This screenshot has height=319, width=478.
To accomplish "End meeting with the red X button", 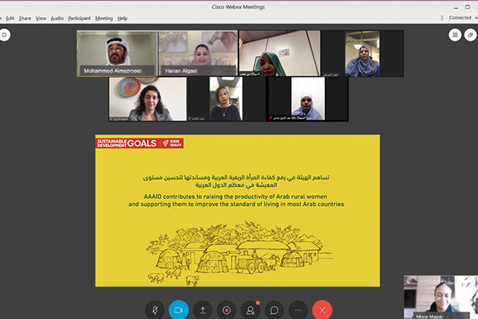I will coord(322,310).
